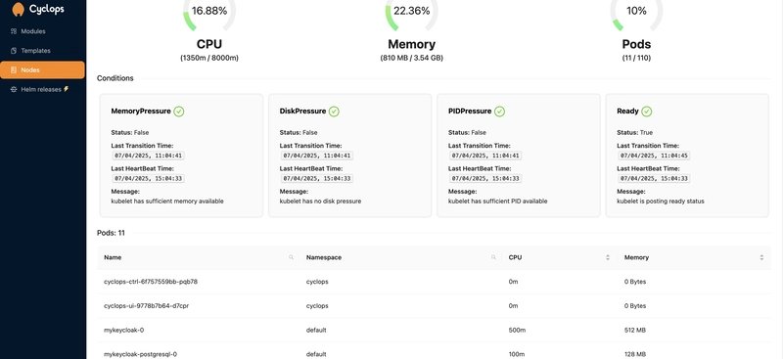Click the Name column header
Screen dimensions: 783x359
point(199,257)
